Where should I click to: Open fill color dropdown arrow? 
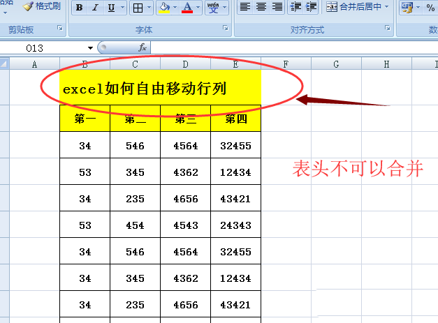175,8
